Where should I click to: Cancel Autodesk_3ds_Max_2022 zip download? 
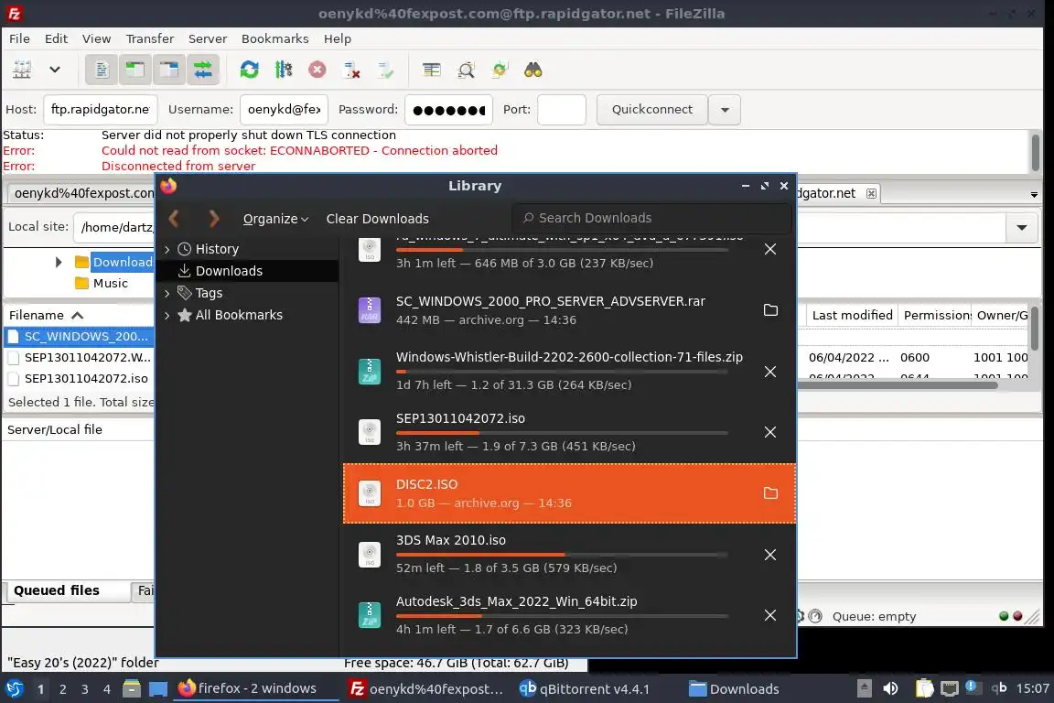coord(770,615)
